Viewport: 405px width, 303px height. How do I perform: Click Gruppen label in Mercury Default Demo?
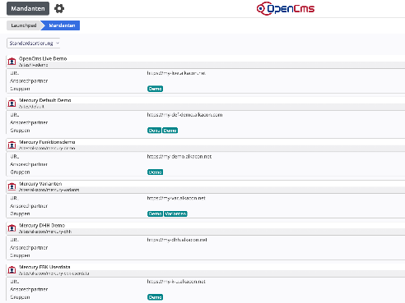(20, 131)
